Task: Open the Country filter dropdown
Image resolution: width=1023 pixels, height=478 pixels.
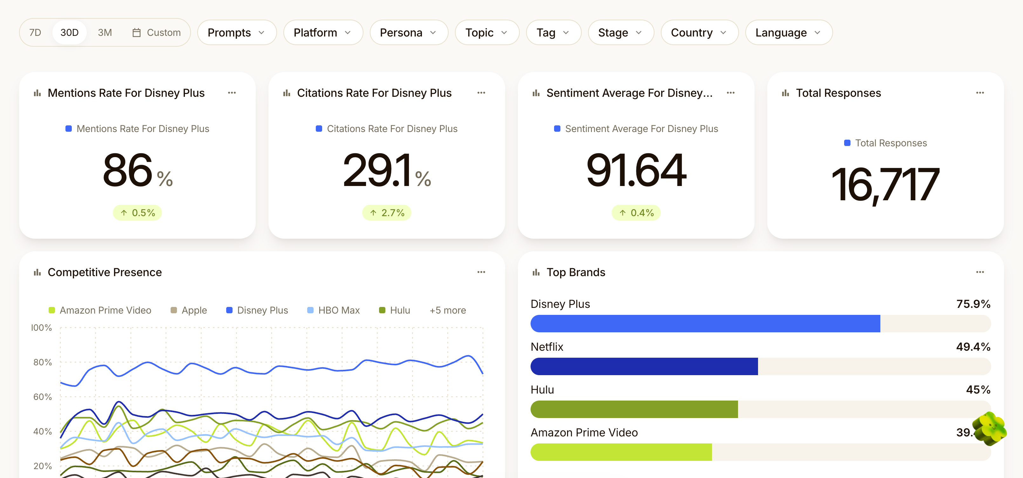Action: (699, 32)
